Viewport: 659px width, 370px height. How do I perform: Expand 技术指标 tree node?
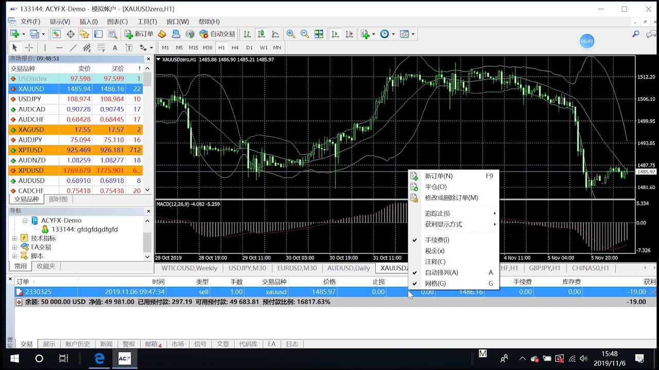[15, 238]
